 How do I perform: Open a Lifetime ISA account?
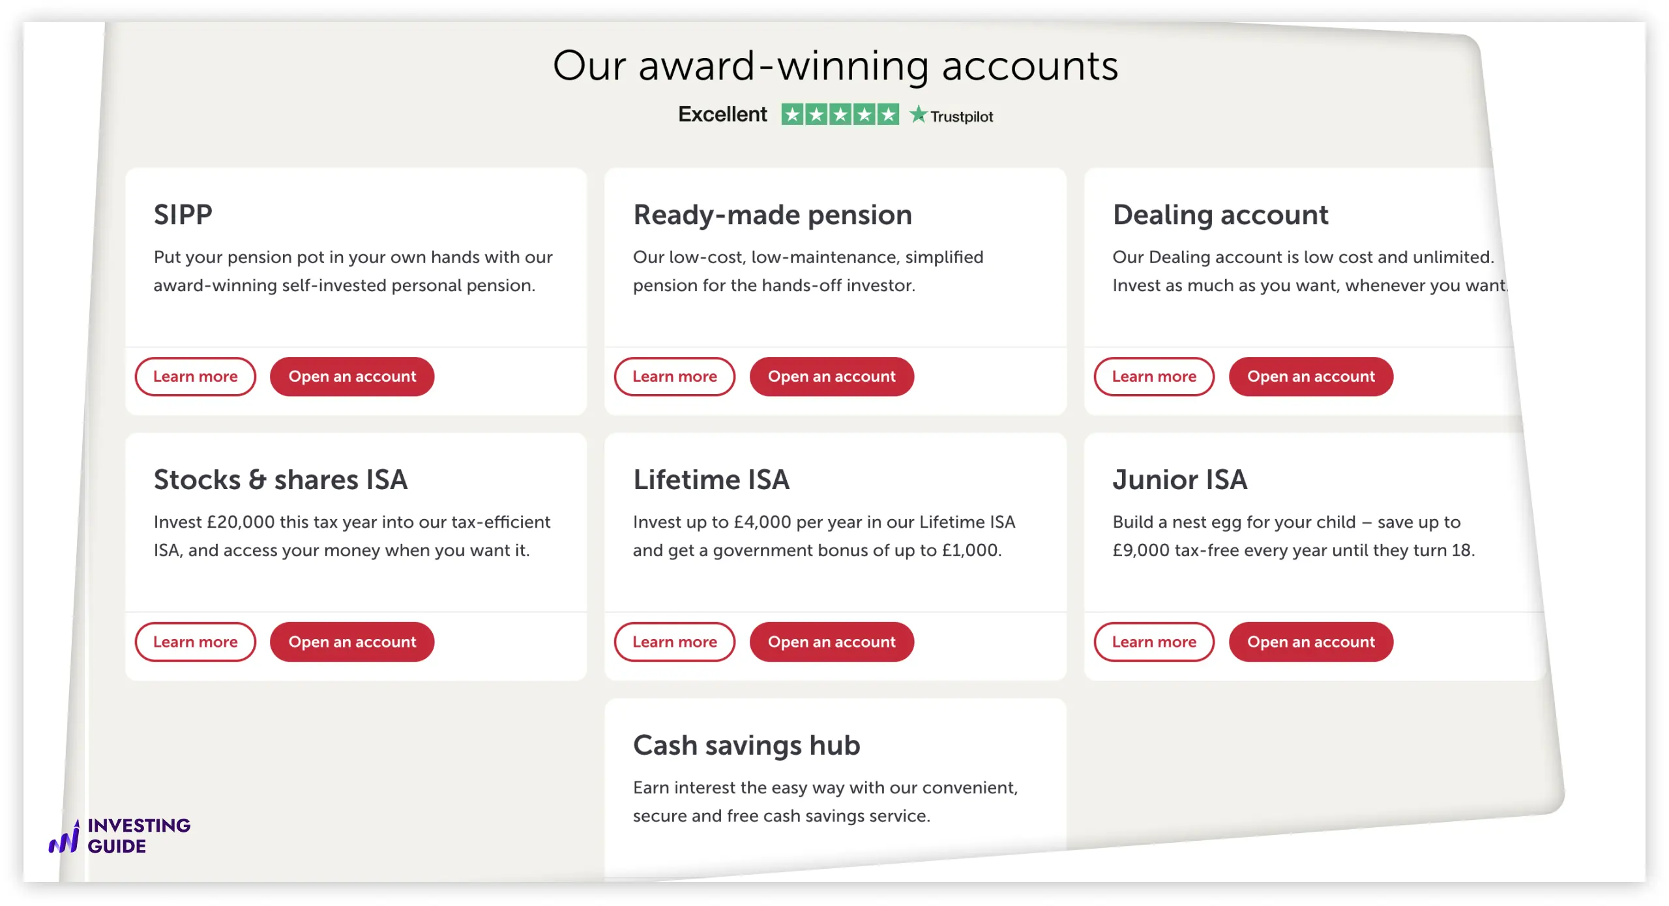point(831,642)
